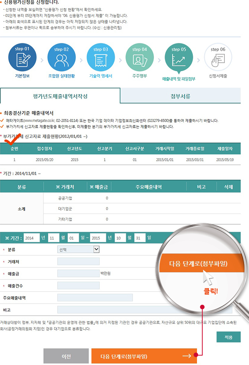
Task: Click the 거래처 input field
Action: pyautogui.click(x=78, y=261)
